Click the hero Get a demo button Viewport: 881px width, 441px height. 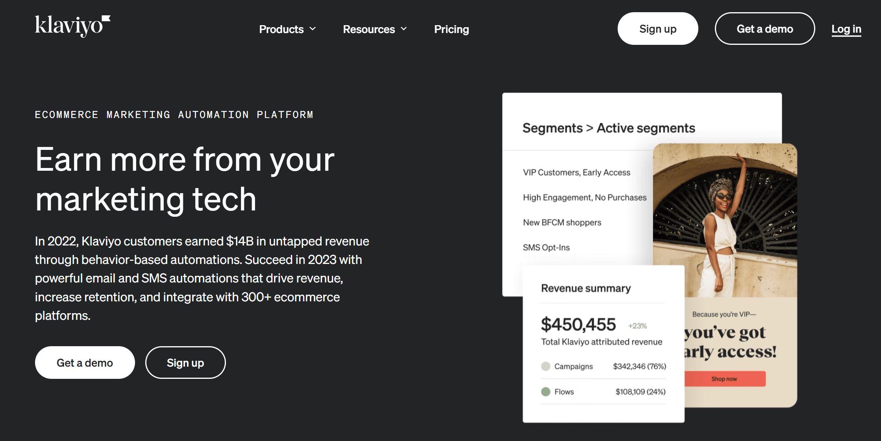[85, 363]
